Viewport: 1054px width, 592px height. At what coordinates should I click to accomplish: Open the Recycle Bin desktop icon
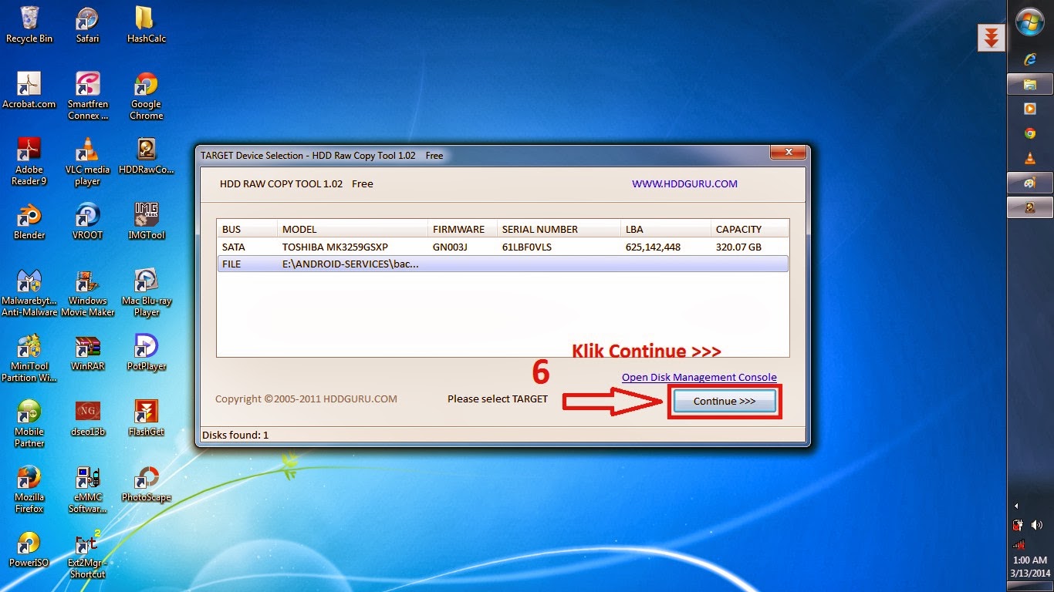click(29, 25)
